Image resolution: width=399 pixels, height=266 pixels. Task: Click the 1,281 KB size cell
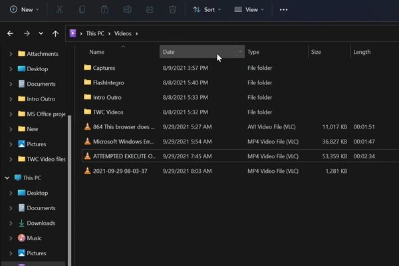point(336,171)
